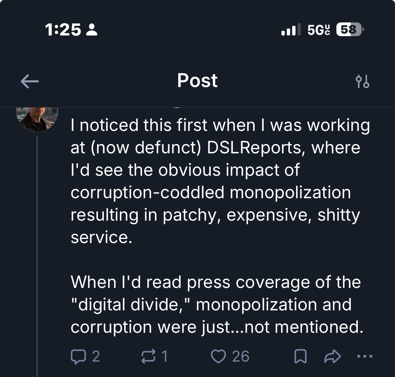
Task: Tap the 1:25 clock in status bar
Action: click(63, 30)
